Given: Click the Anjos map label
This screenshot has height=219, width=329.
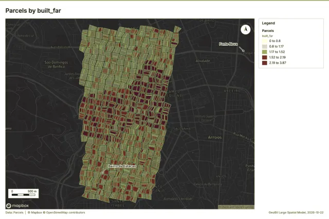Looking at the screenshot, I should 221,176.
